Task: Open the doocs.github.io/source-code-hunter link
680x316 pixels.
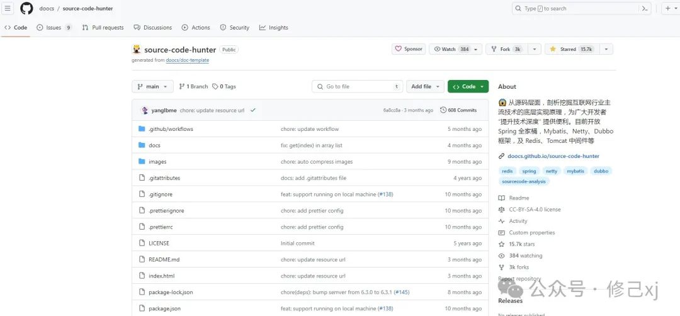Action: coord(553,156)
